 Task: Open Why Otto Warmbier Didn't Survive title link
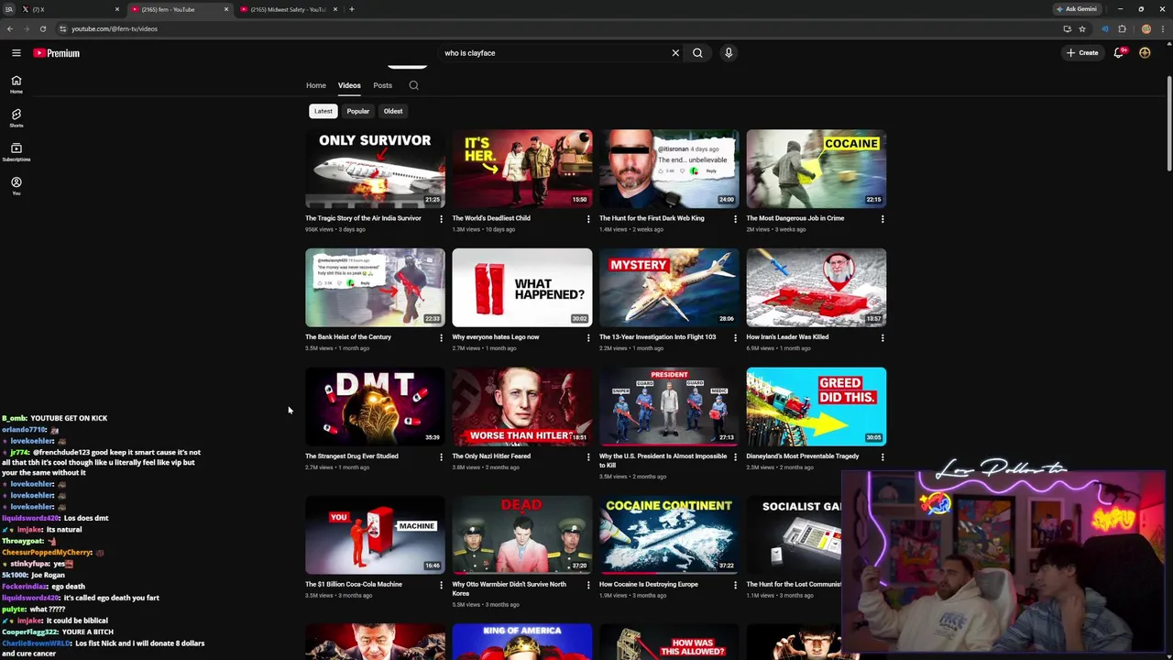pyautogui.click(x=510, y=588)
